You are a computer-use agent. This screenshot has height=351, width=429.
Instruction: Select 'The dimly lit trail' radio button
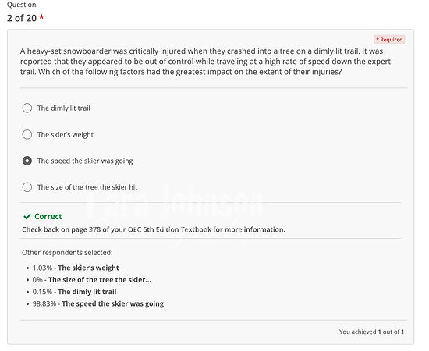pos(27,108)
